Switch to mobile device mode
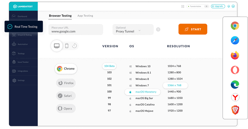248x129 pixels. click(67, 46)
